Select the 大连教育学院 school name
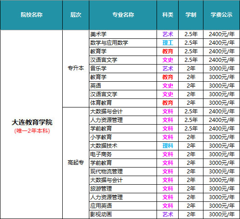This screenshot has height=219, width=240. [x=32, y=122]
